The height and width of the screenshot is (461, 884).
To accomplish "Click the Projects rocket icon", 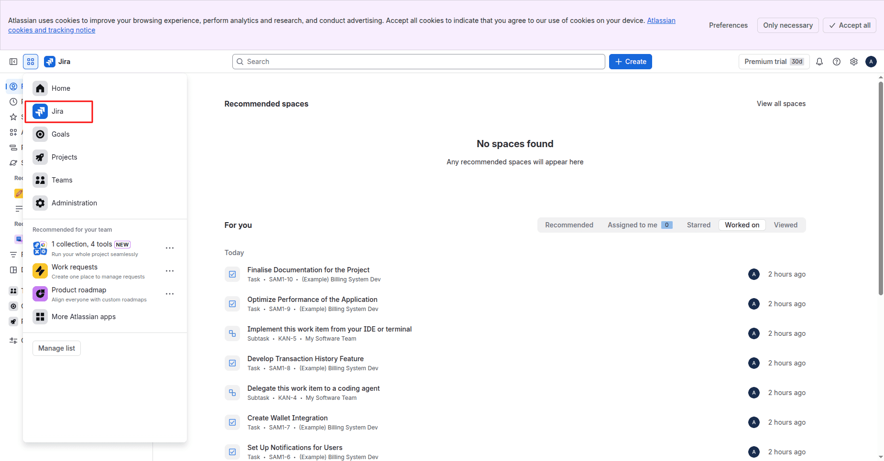I will [x=40, y=157].
